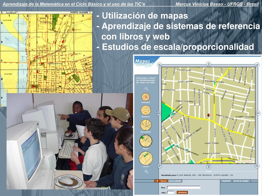Pan the map diagonally with the bottom-left corner arrow
Screen dimensions: 262x196
pos(159,166)
